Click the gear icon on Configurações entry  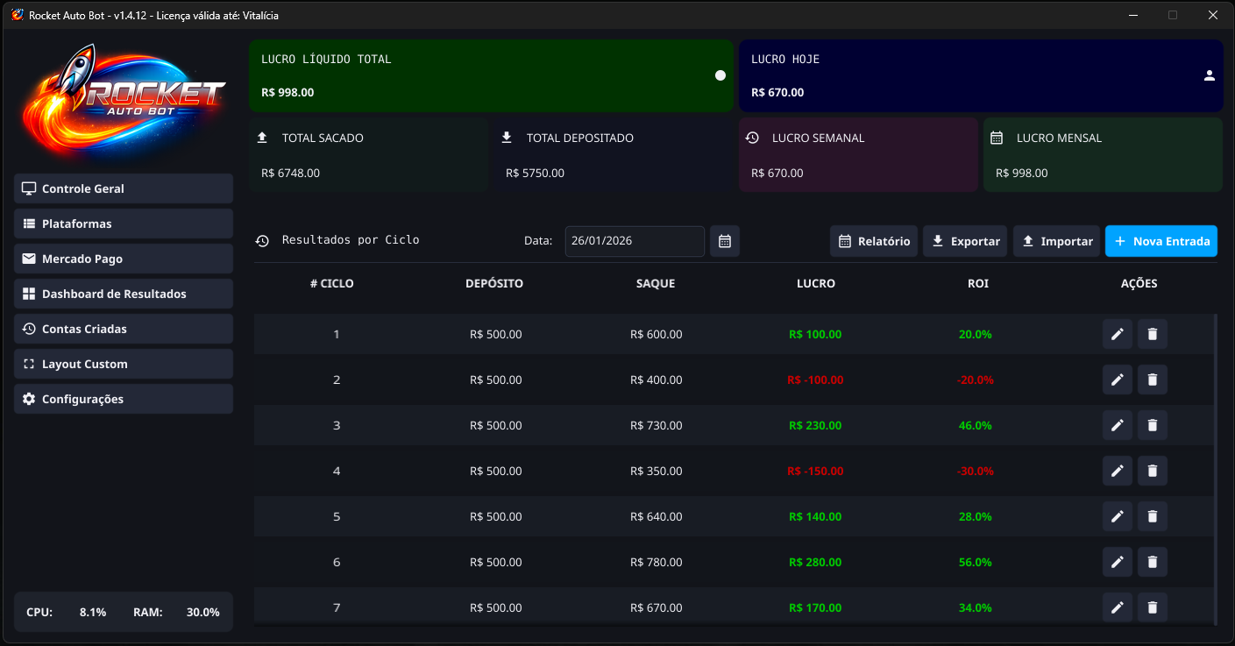pos(29,399)
